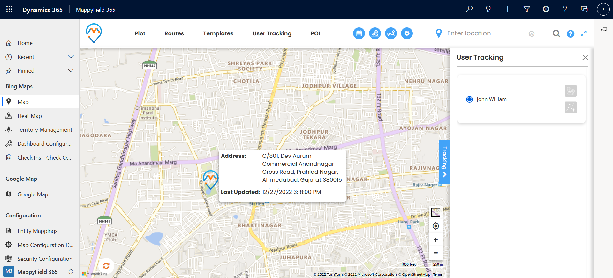This screenshot has height=278, width=613.
Task: Click the blue route location circle icon
Action: [x=391, y=33]
